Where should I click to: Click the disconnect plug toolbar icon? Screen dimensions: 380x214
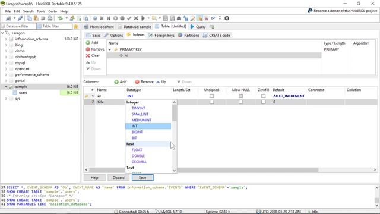[20, 18]
